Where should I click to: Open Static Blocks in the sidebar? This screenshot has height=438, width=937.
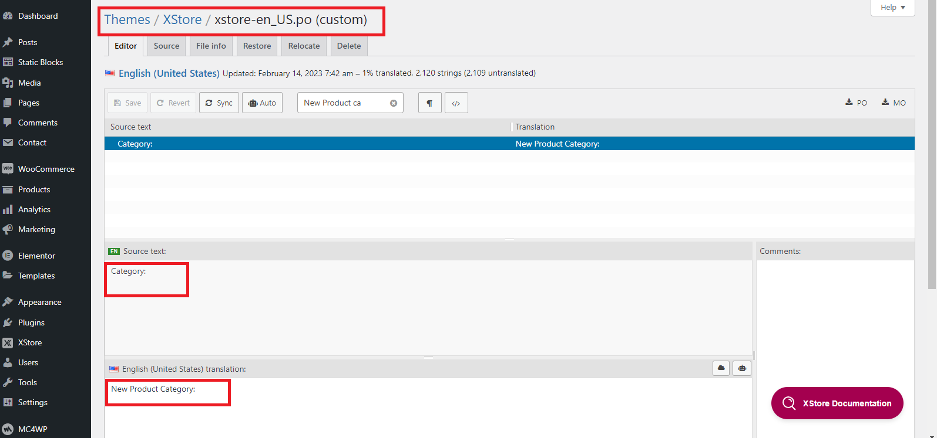click(x=40, y=62)
